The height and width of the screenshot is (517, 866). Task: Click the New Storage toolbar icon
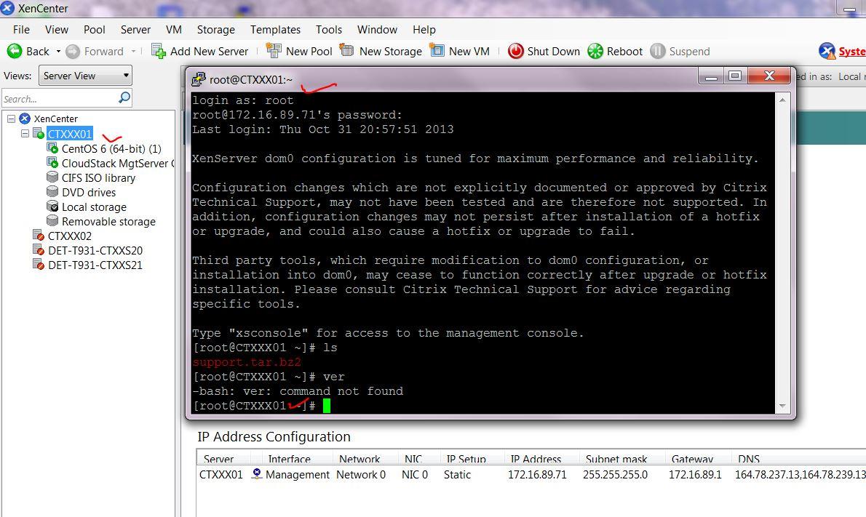point(347,51)
